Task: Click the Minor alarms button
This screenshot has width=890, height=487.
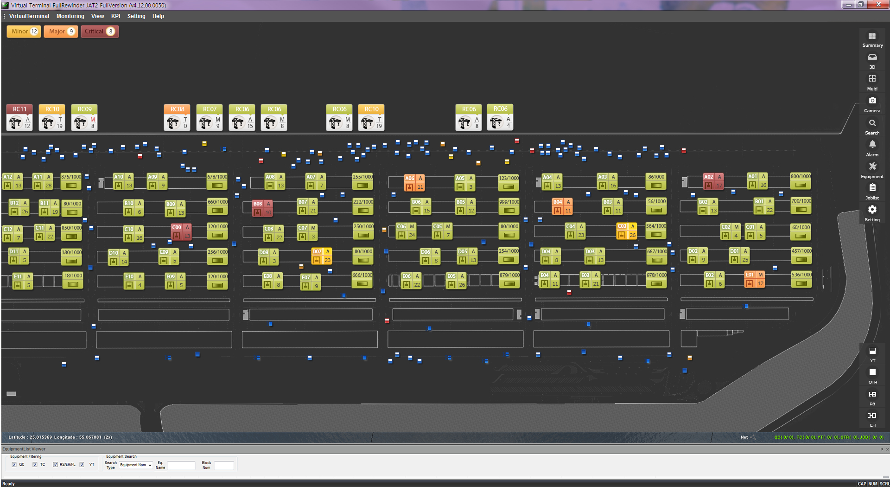Action: click(24, 32)
